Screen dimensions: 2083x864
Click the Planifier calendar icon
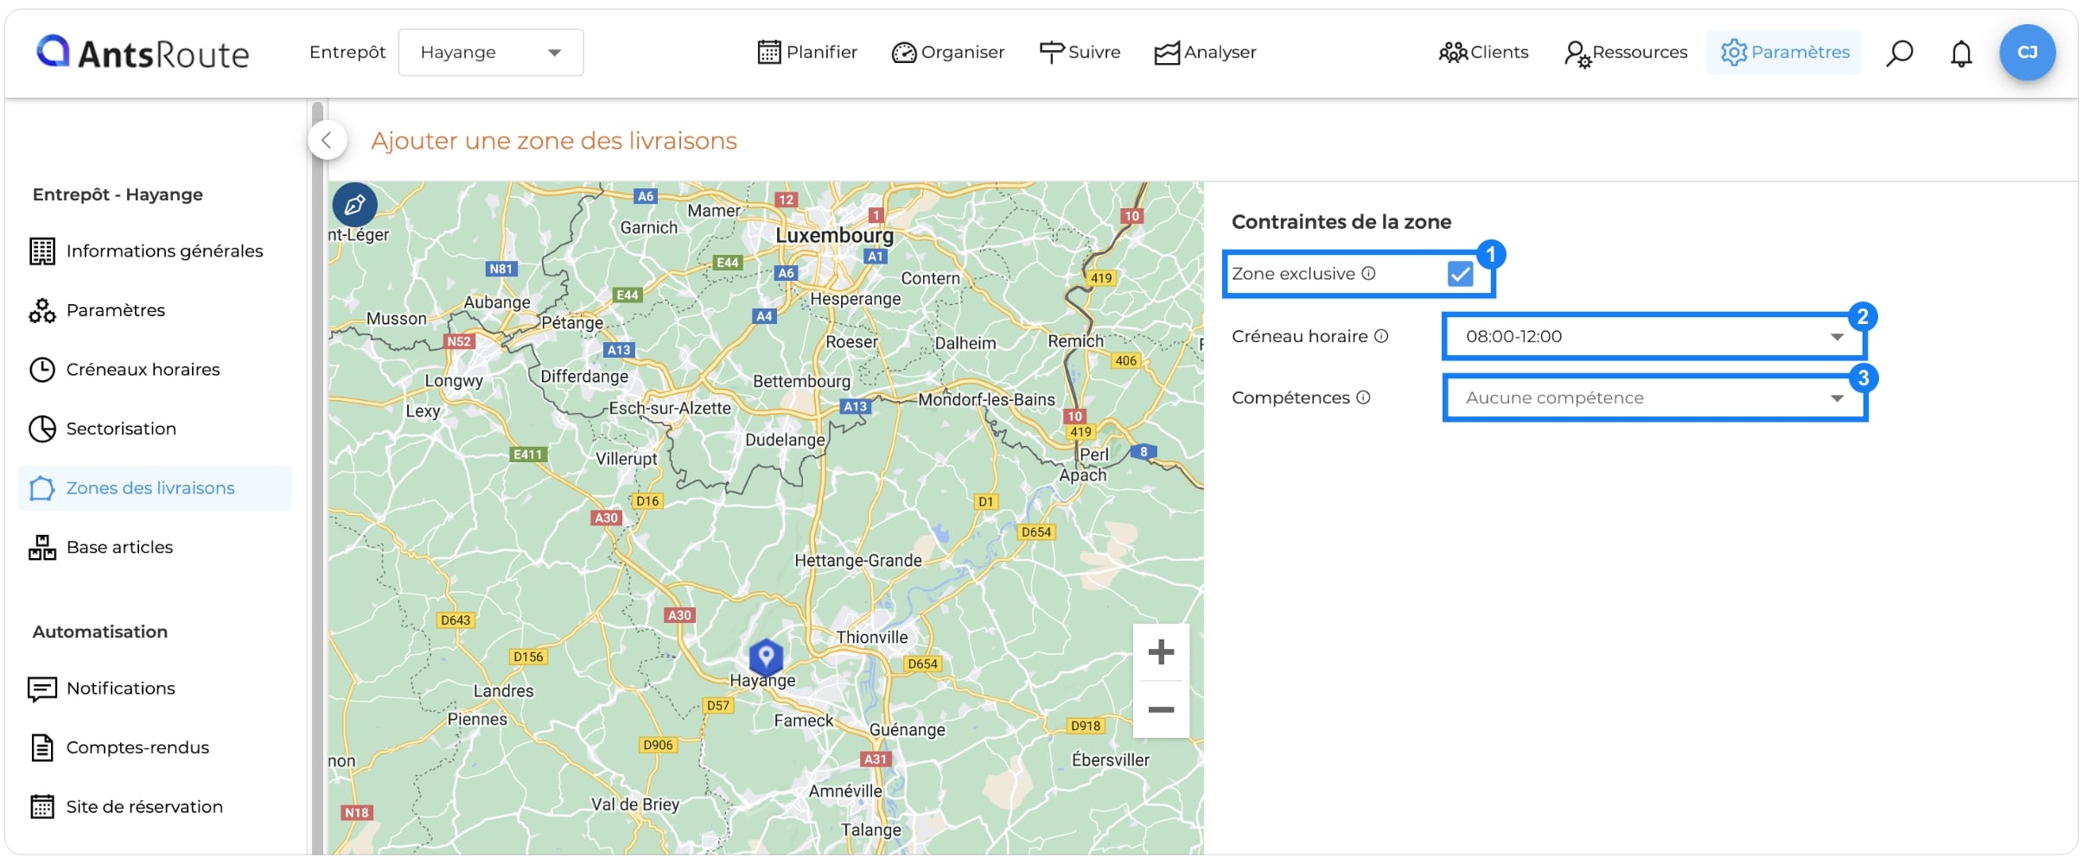[x=768, y=53]
